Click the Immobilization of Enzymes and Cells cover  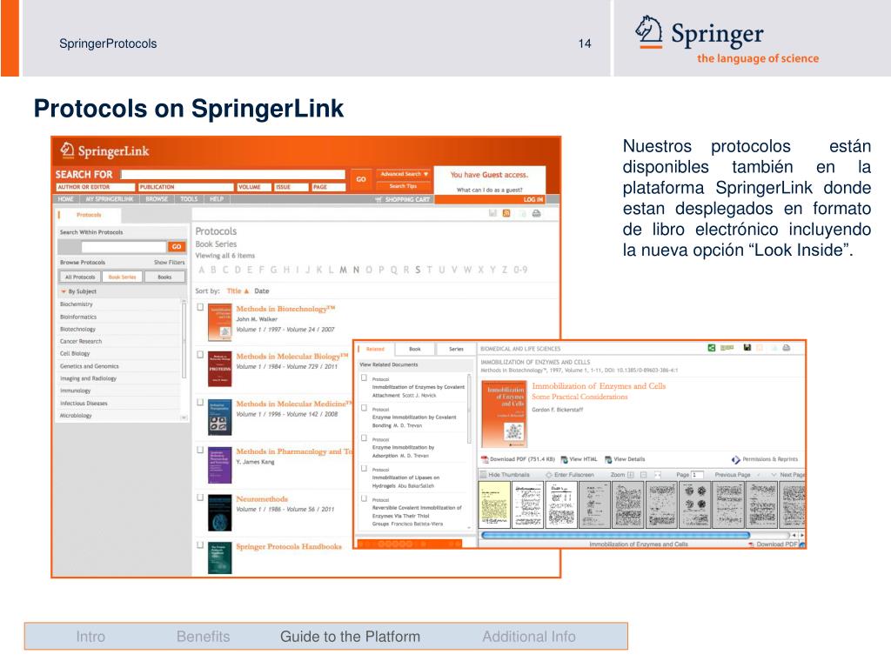point(505,414)
